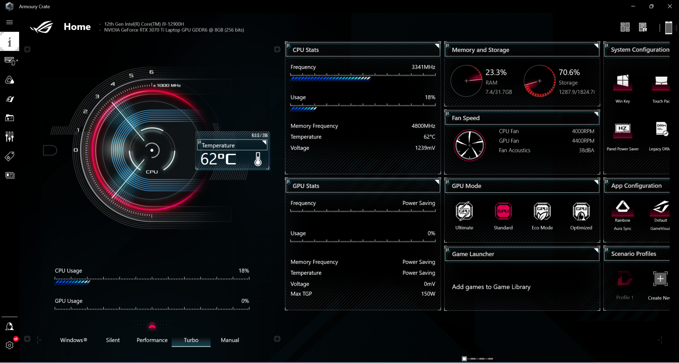Expand the keyboard device flyout arrow
The width and height of the screenshot is (679, 363).
[x=16, y=61]
